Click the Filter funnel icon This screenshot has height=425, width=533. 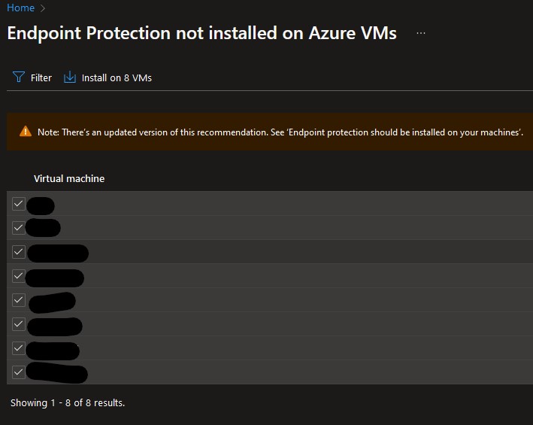19,77
